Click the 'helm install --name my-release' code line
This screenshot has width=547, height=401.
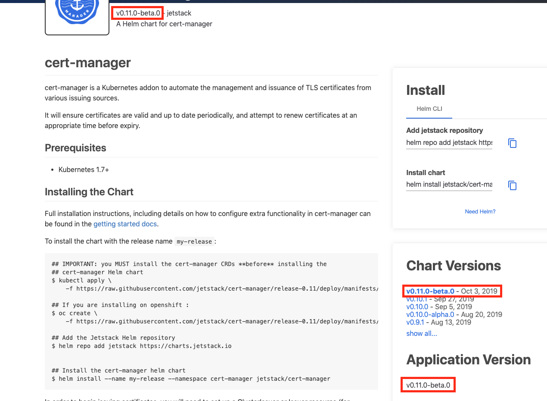tap(191, 379)
